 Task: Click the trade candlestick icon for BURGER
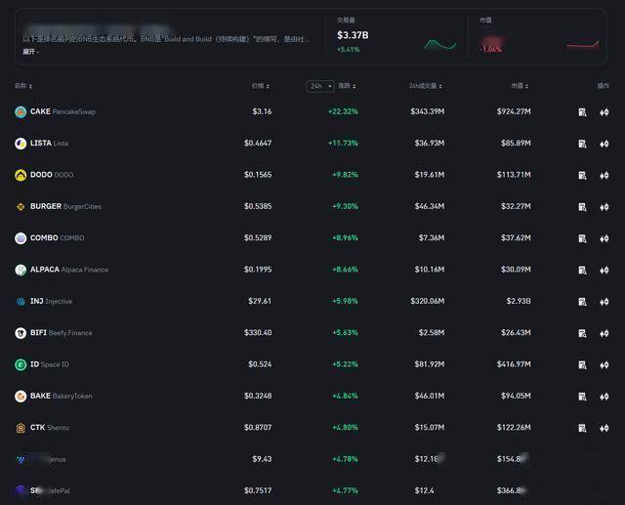point(604,207)
